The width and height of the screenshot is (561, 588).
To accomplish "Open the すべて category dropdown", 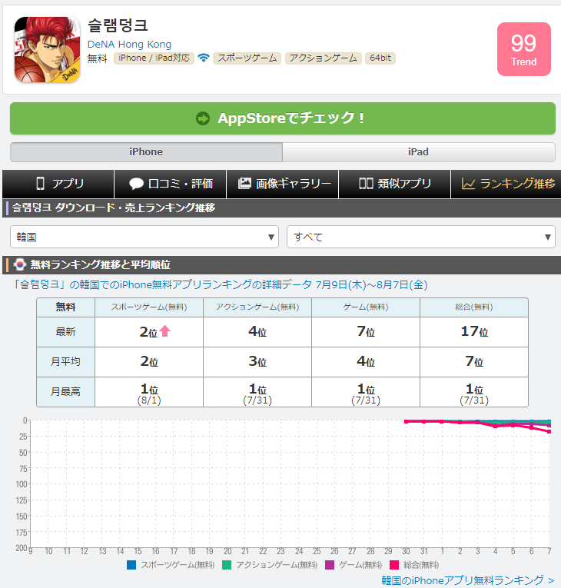I will [421, 237].
